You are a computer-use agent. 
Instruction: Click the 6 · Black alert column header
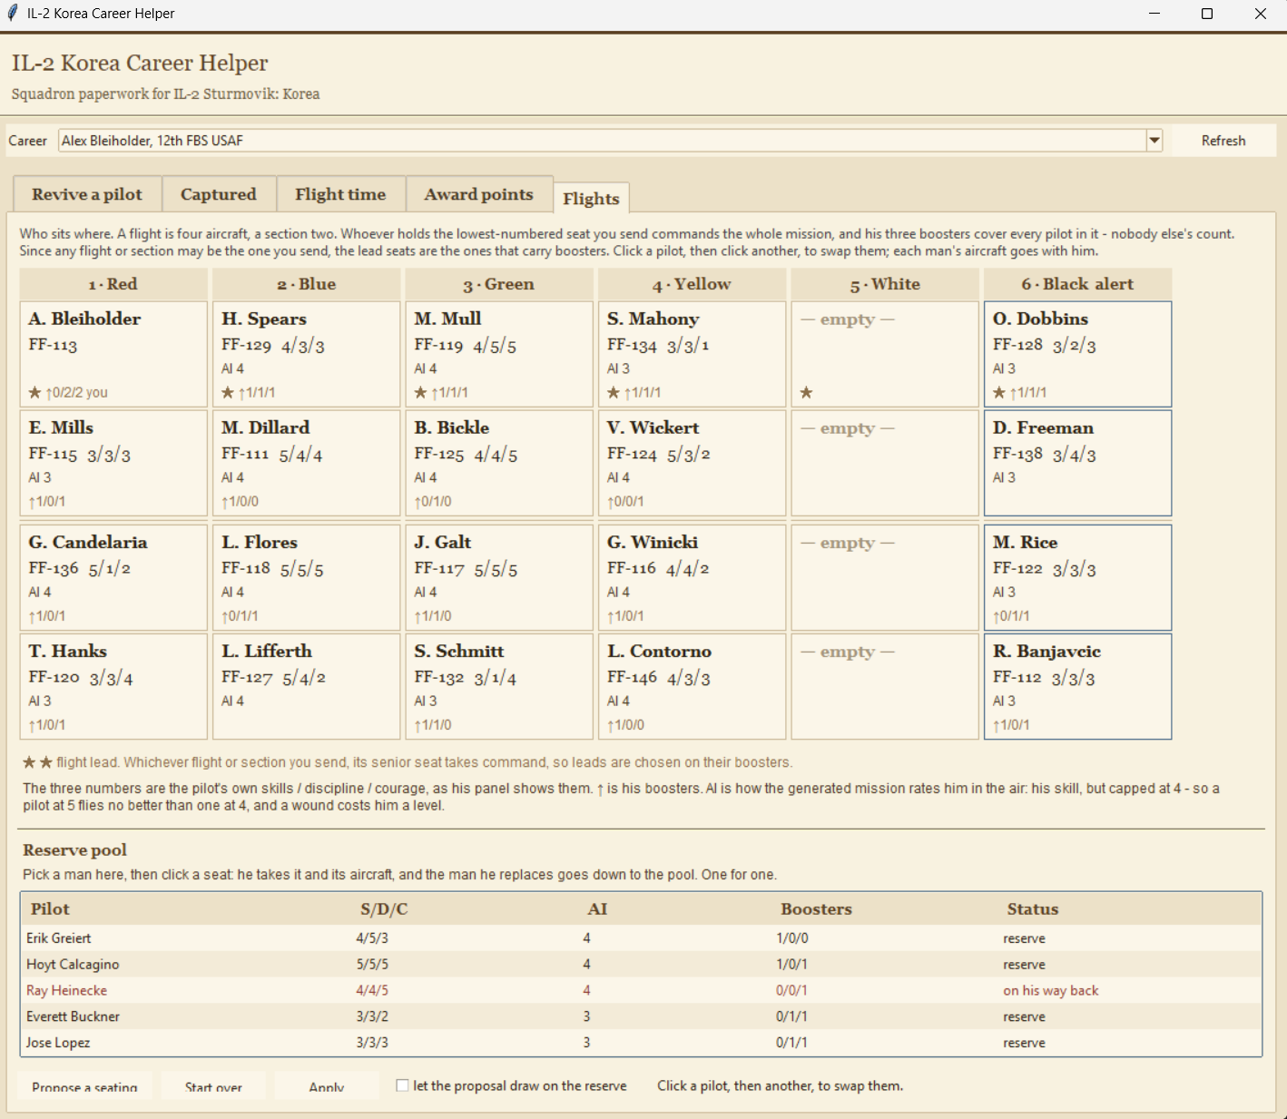(1077, 284)
